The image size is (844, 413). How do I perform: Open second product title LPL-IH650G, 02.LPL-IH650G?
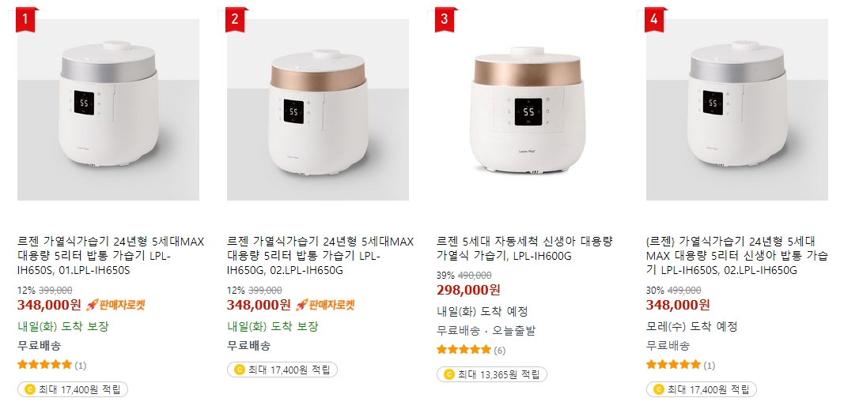[320, 256]
